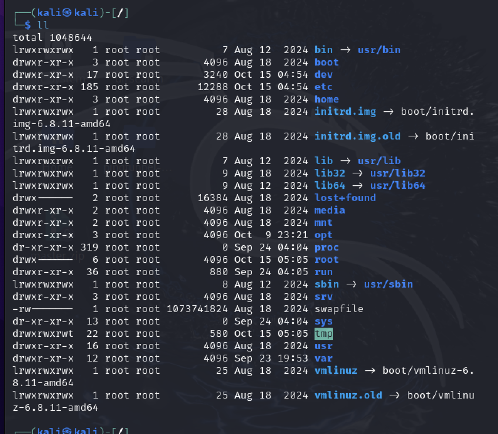The height and width of the screenshot is (434, 498).
Task: Click the vmlinuz.old symlink name
Action: coord(348,395)
